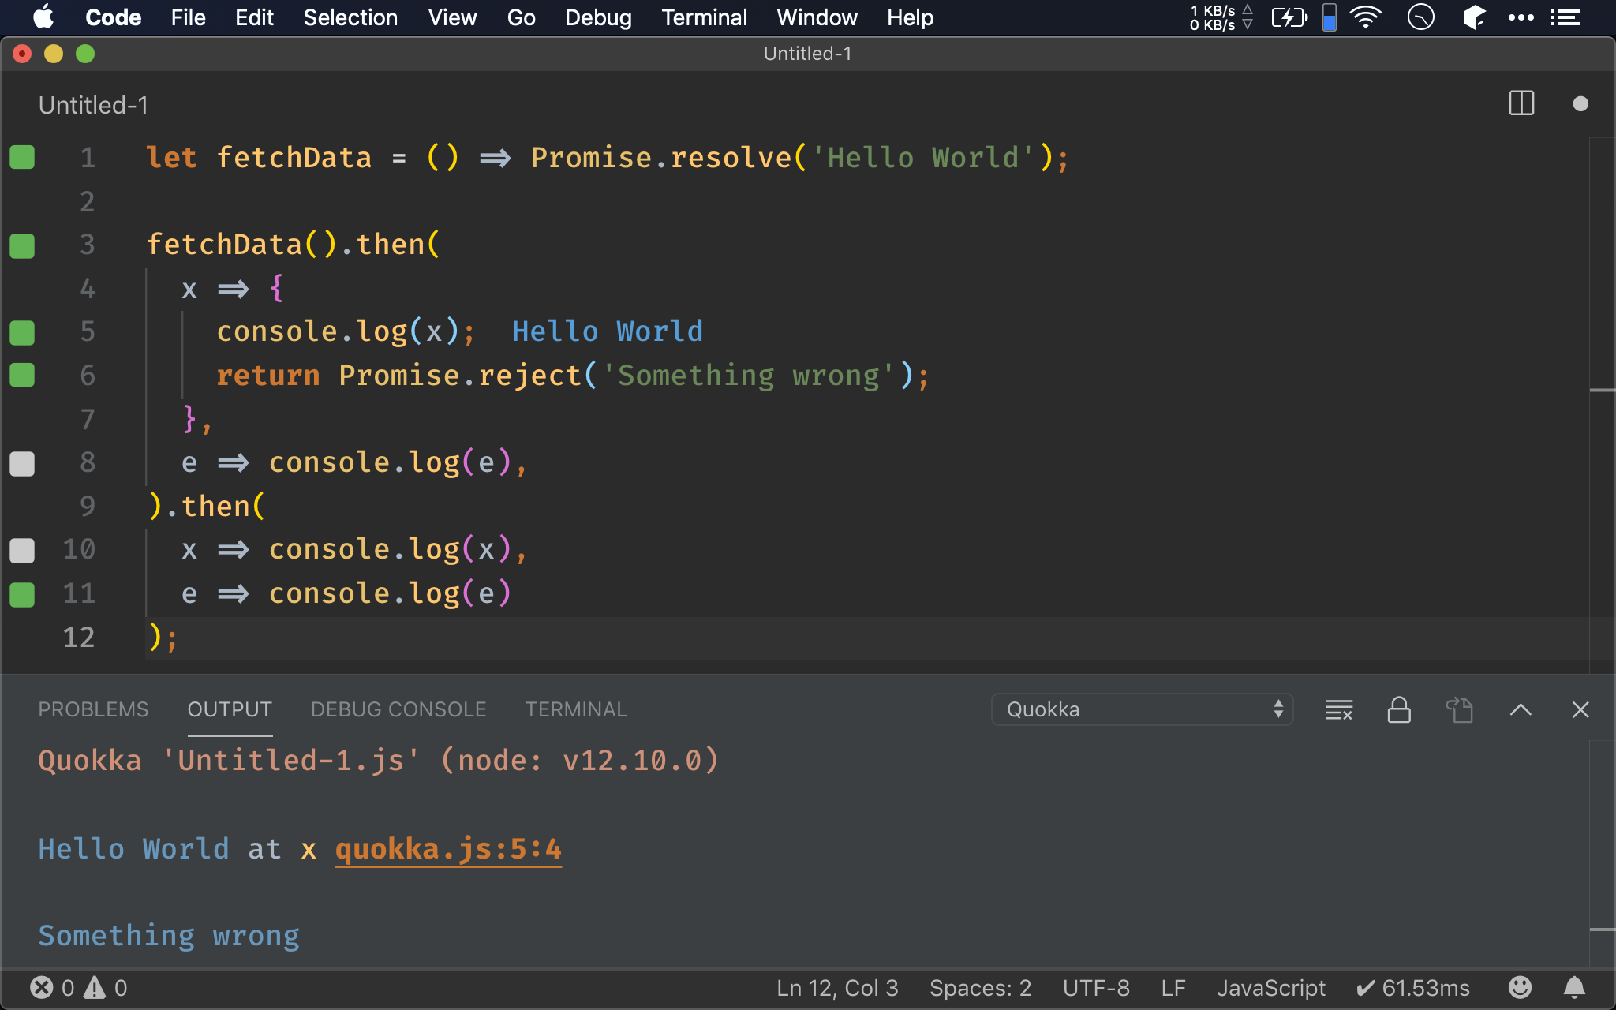Open notifications bell in status bar
The image size is (1616, 1010).
[1574, 987]
